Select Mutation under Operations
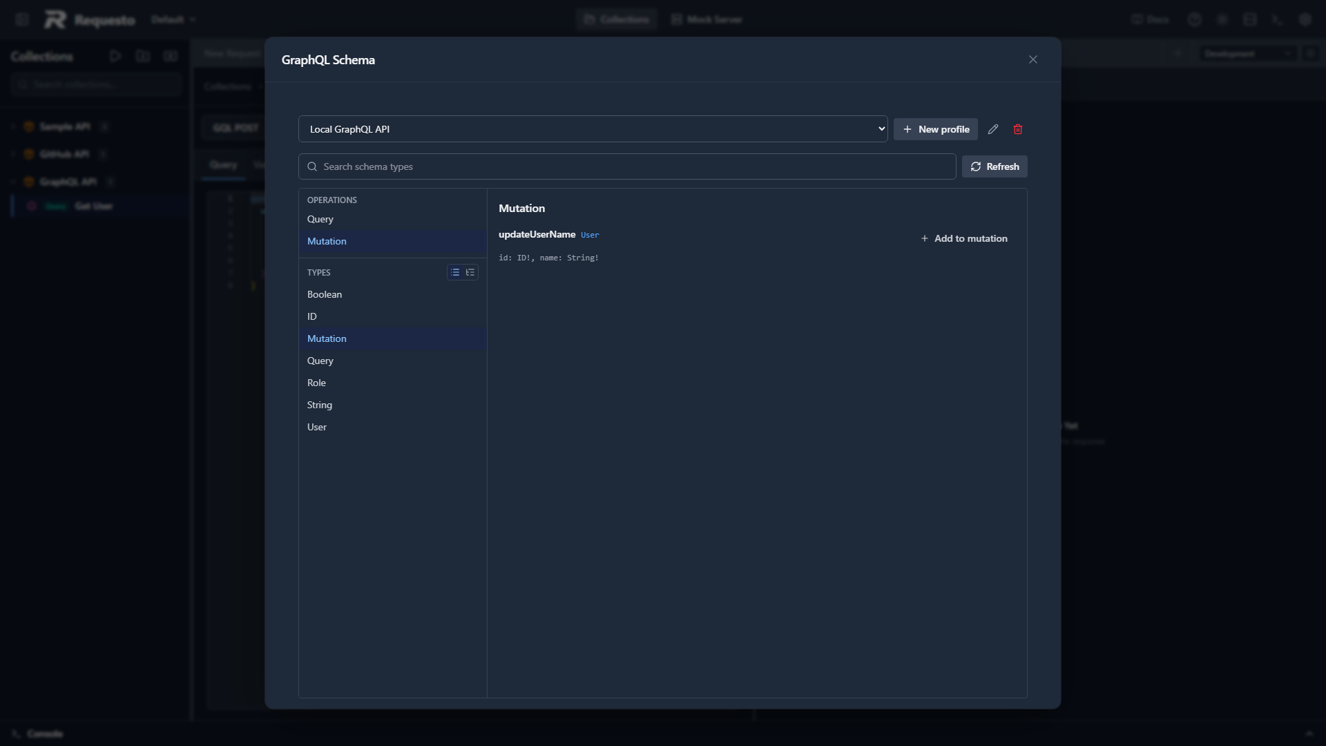 [x=392, y=241]
